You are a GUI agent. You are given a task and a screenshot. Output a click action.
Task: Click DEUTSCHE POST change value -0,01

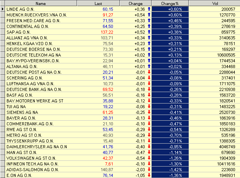tap(140, 72)
